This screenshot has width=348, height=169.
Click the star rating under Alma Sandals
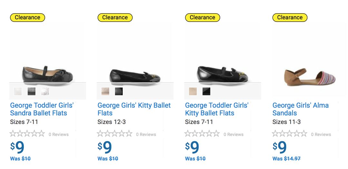coord(290,134)
